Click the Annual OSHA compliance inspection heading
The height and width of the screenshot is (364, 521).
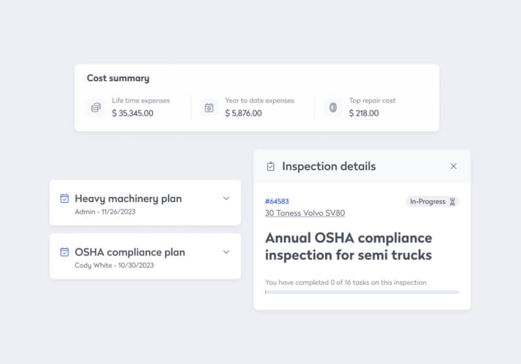click(x=348, y=246)
